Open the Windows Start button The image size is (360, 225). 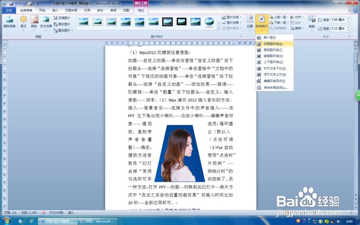[6, 221]
